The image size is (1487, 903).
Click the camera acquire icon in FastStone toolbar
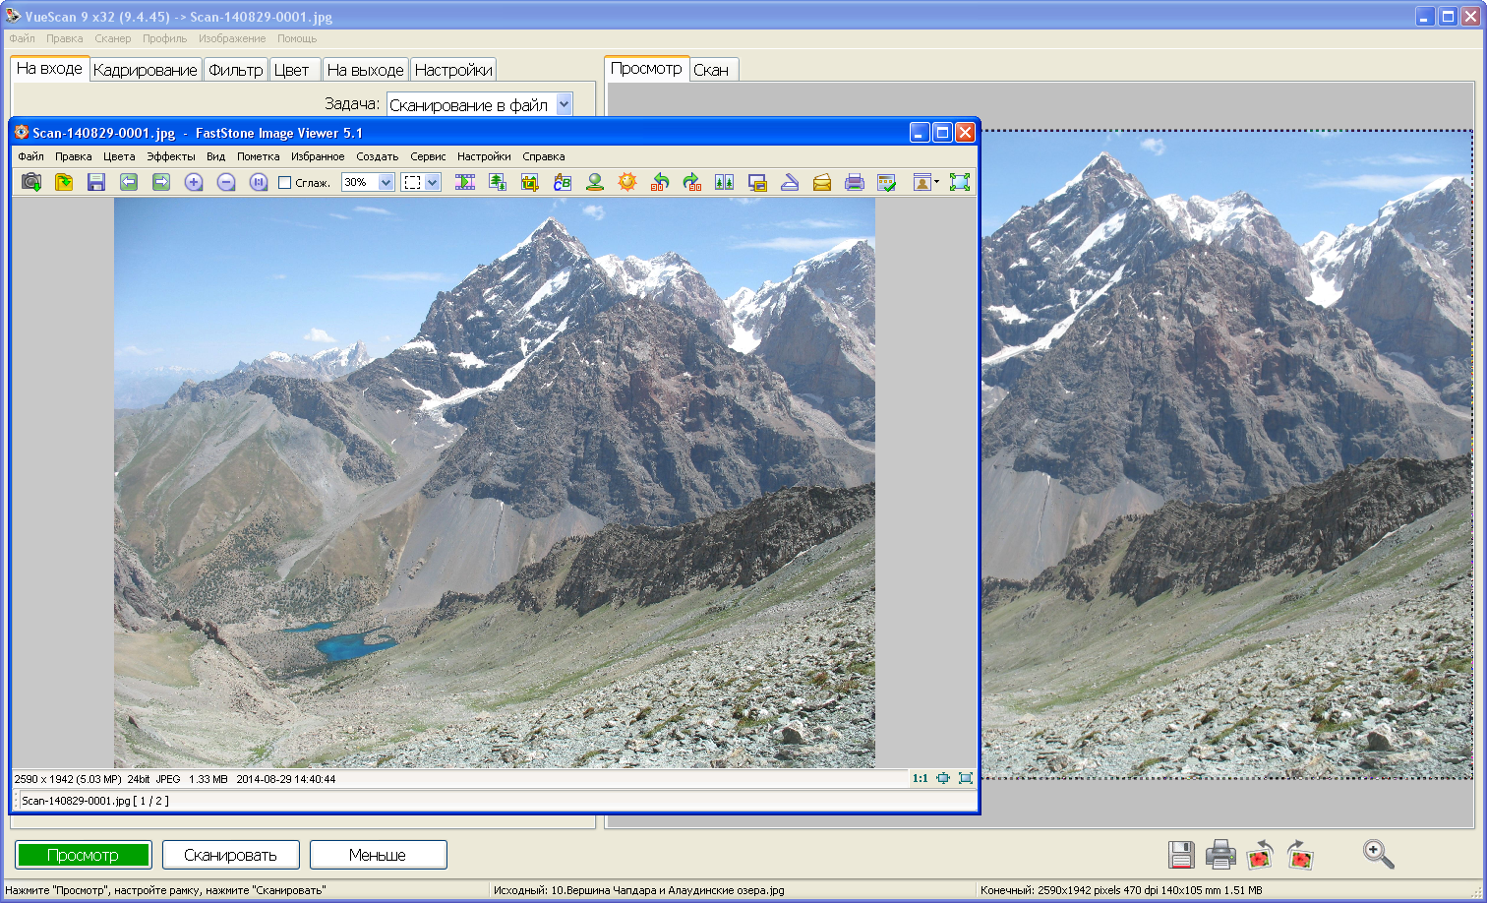click(x=31, y=182)
